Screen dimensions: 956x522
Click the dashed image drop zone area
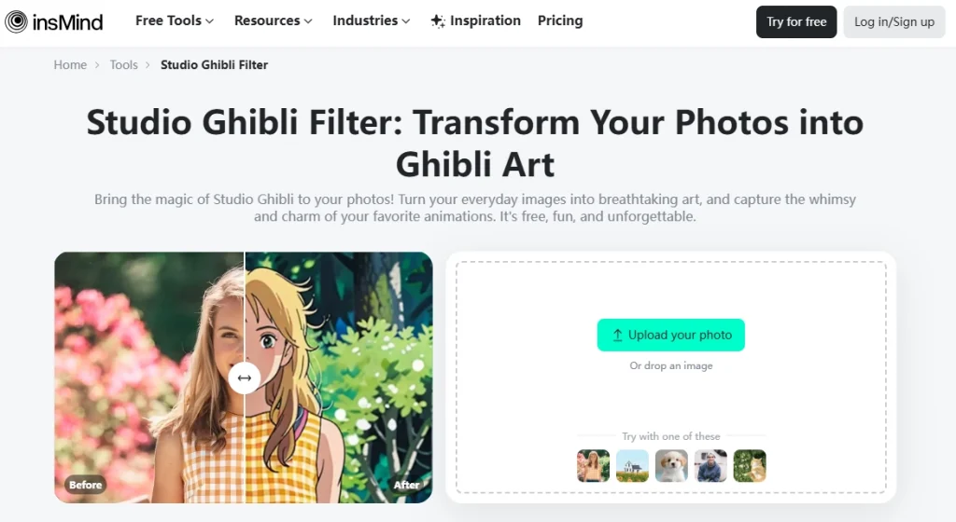tap(670, 378)
